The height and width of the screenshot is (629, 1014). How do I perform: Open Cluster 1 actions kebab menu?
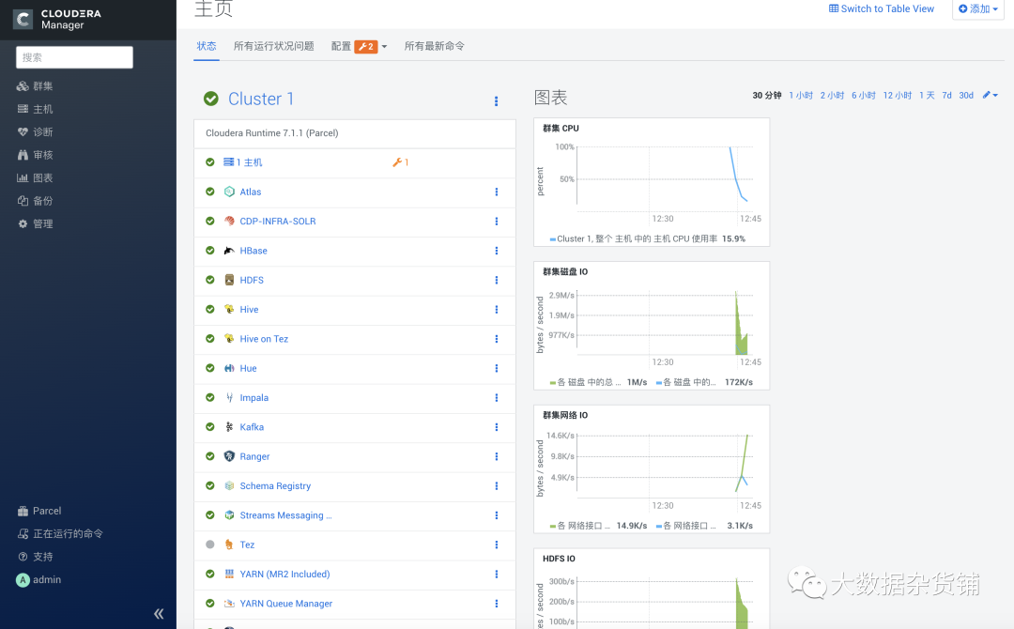496,100
